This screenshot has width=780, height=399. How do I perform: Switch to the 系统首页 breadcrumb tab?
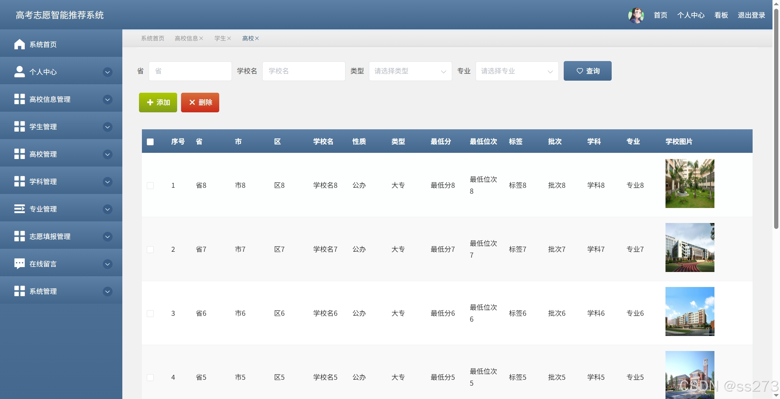pos(153,39)
